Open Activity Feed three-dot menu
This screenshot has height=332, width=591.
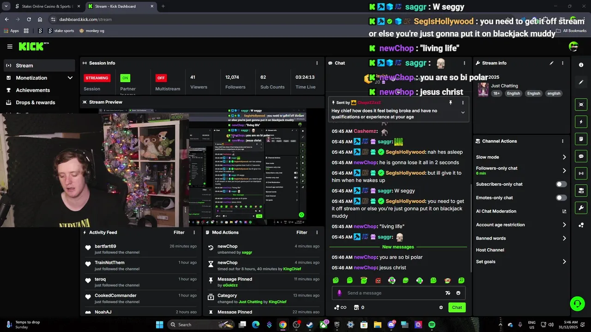coord(194,232)
